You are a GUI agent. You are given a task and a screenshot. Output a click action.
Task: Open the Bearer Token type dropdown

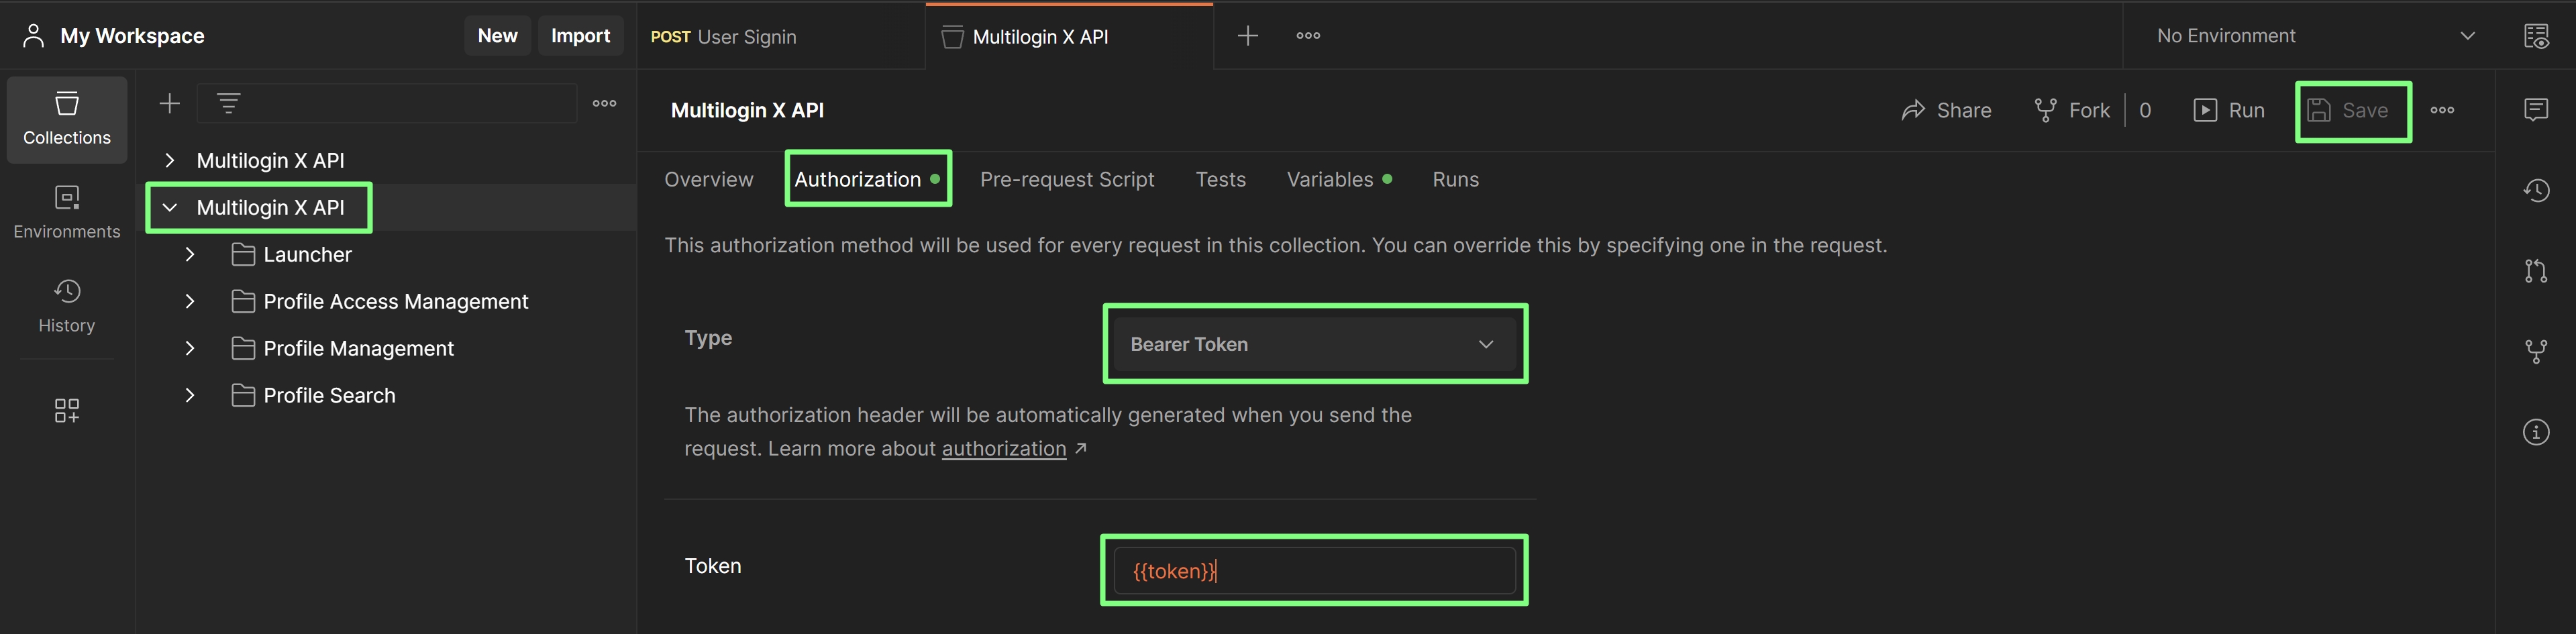(1314, 344)
